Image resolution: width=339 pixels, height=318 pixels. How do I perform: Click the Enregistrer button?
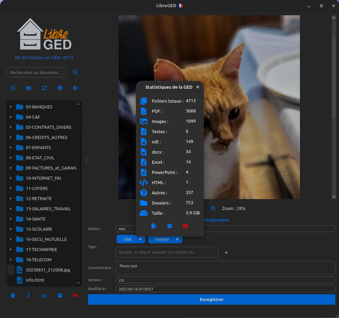click(211, 300)
